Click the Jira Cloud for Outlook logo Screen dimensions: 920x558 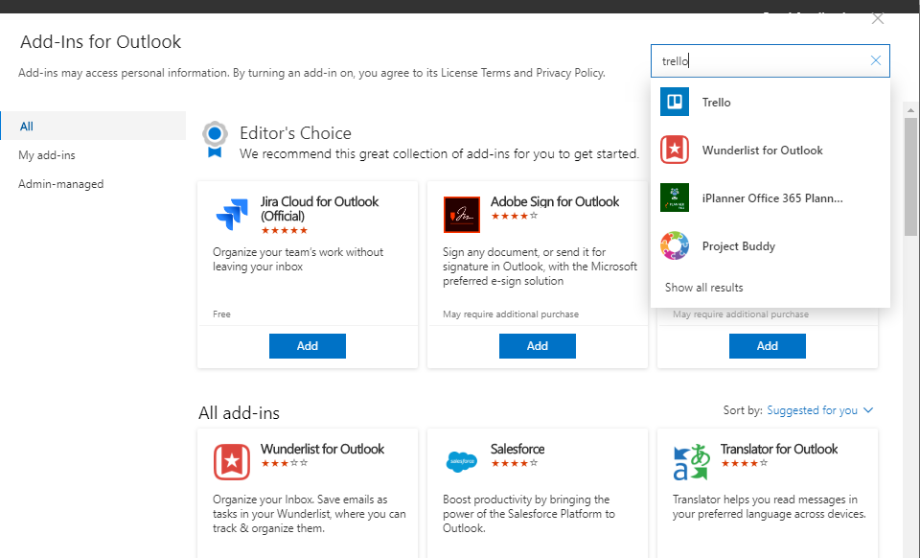point(232,214)
